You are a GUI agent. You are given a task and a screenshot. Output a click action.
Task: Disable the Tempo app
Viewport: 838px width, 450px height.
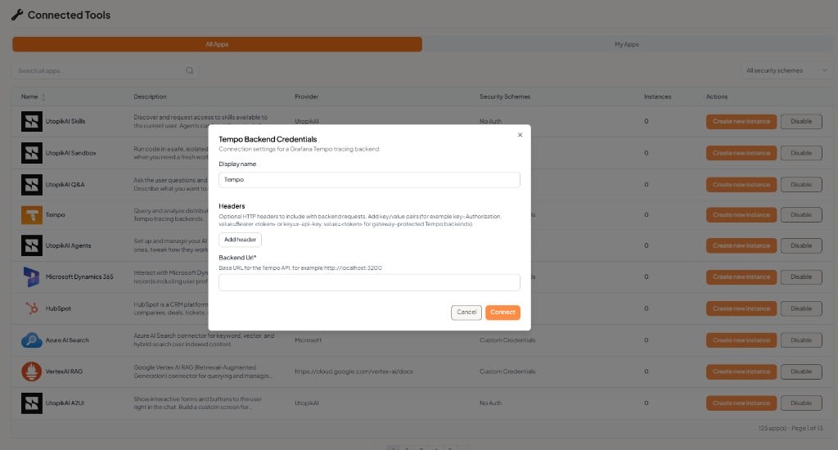tap(801, 215)
